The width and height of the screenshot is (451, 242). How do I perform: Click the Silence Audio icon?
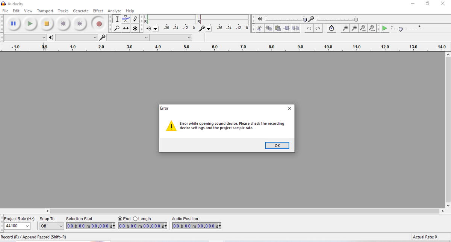296,28
